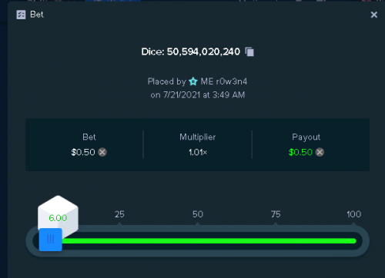Click the Dice: 50,594,020,240 title

click(191, 51)
